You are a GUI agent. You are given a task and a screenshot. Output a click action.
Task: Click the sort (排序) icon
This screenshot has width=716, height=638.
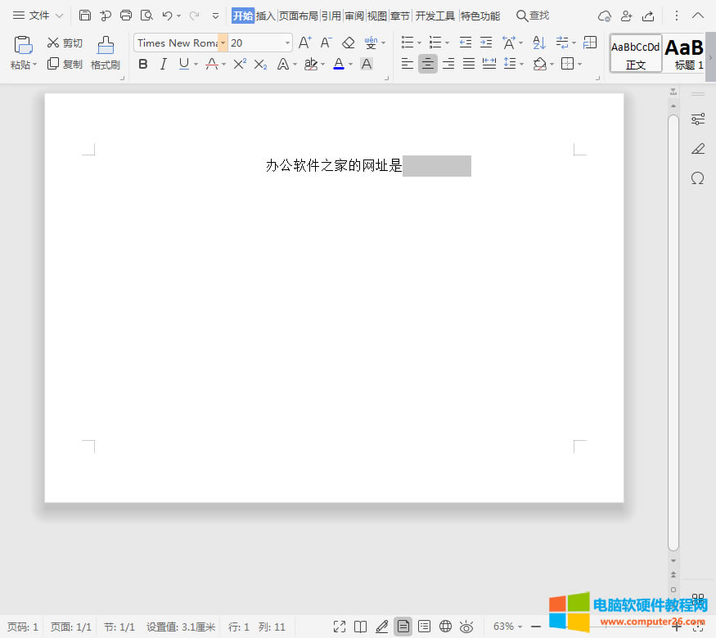[x=538, y=43]
